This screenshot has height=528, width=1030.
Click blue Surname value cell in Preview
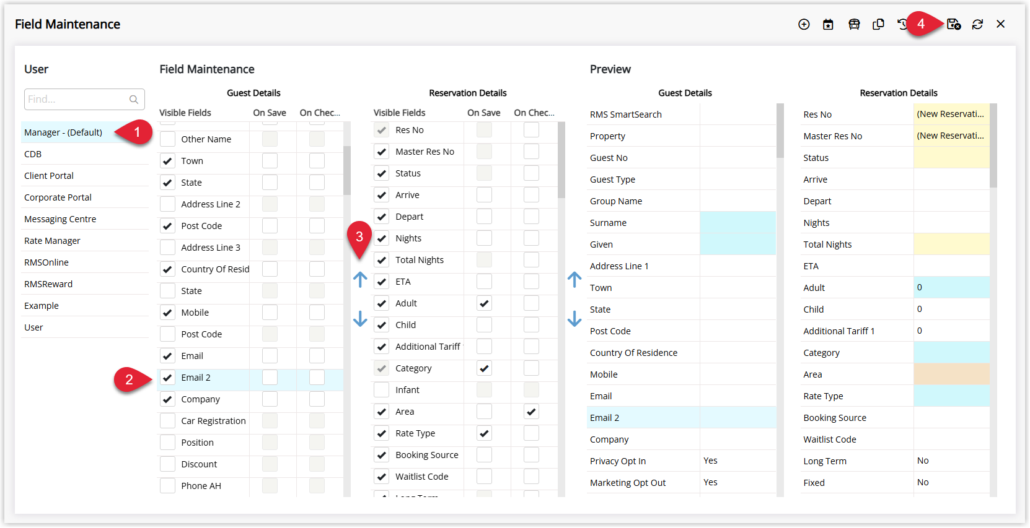tap(737, 223)
